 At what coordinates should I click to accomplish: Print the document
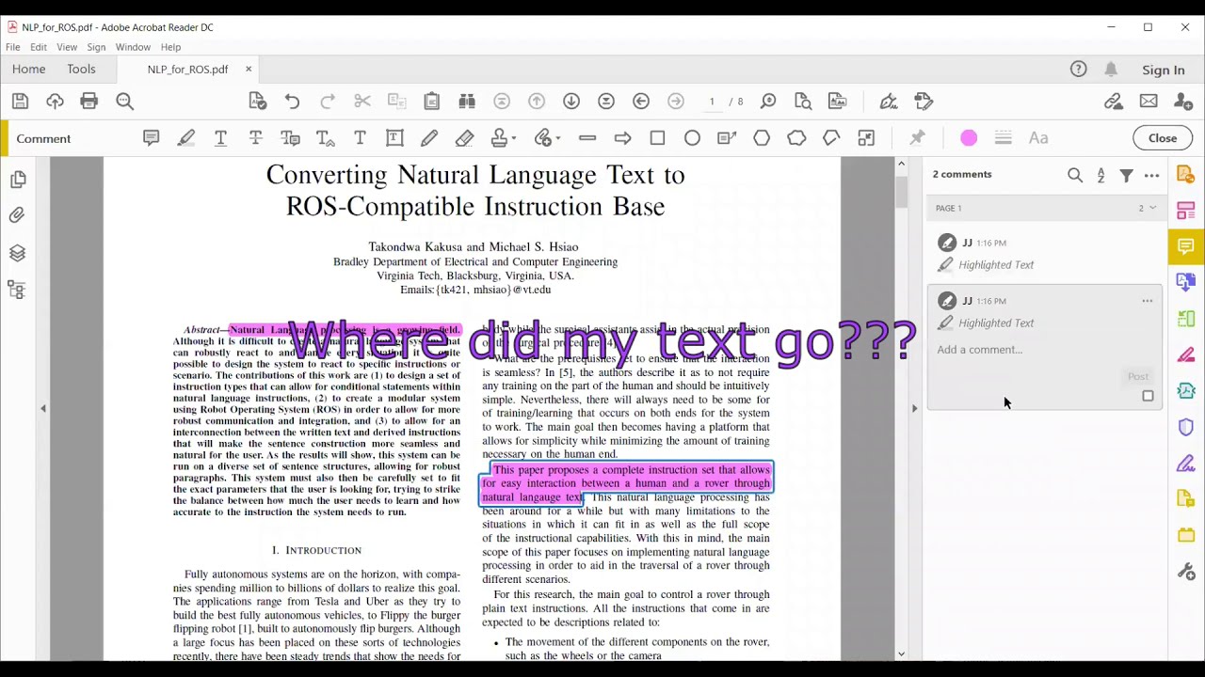click(89, 102)
